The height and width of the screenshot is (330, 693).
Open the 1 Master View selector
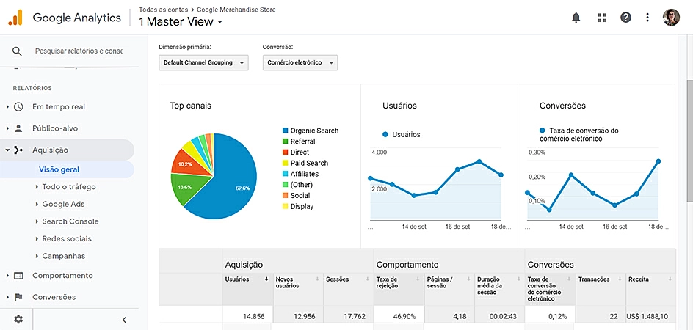point(181,22)
